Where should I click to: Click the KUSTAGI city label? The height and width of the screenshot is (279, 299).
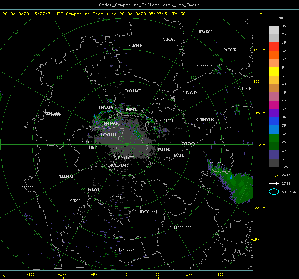tap(166, 121)
